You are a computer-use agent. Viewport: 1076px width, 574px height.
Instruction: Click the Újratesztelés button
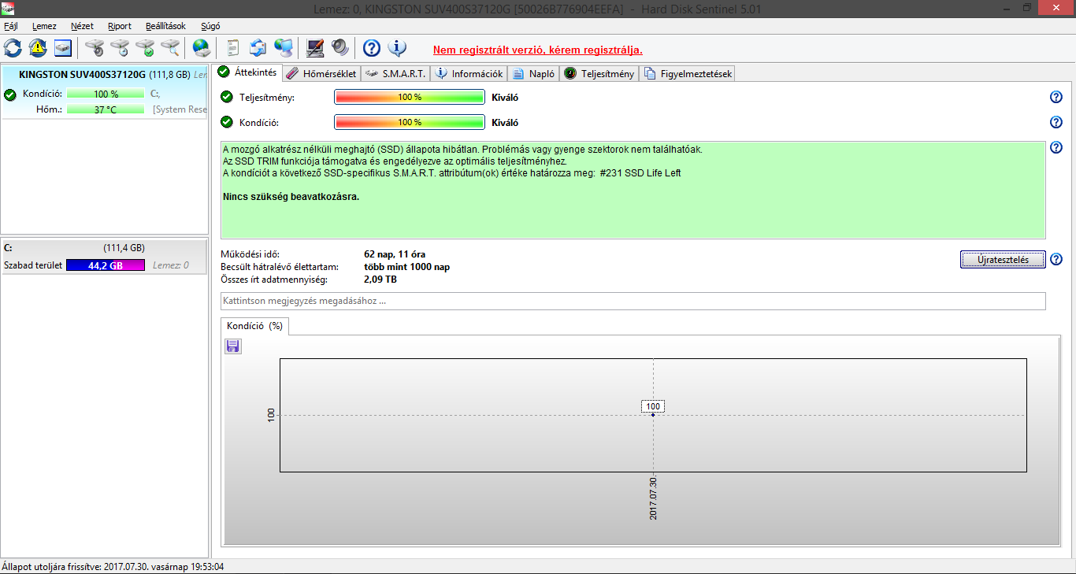coord(1003,260)
